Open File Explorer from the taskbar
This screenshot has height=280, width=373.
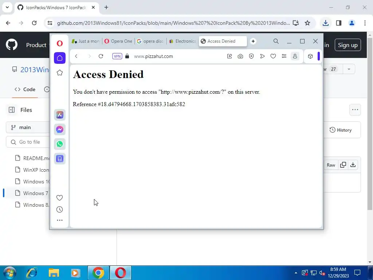[54, 273]
